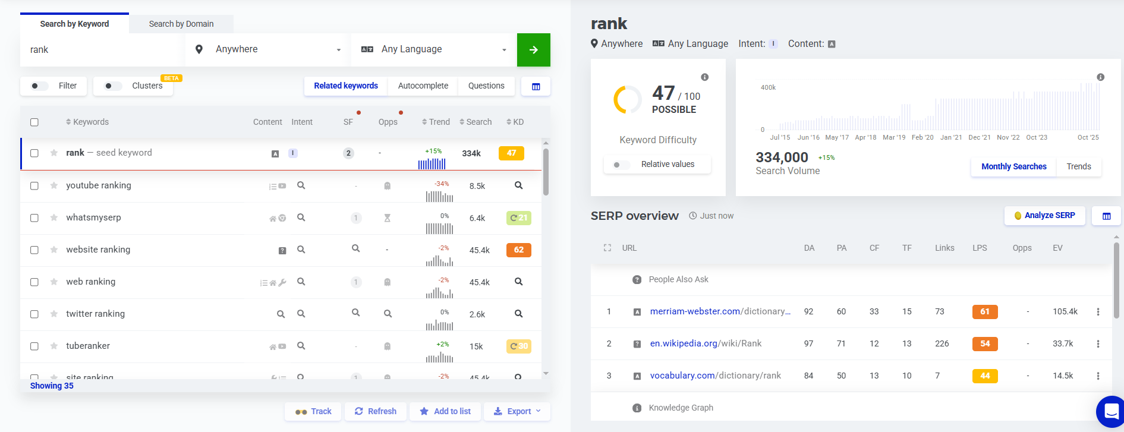Open the Anywhere location dropdown
The width and height of the screenshot is (1124, 432).
pyautogui.click(x=267, y=49)
